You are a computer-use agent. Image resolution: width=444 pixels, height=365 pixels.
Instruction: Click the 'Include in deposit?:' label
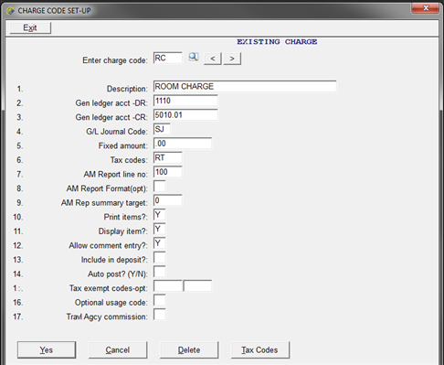[114, 260]
